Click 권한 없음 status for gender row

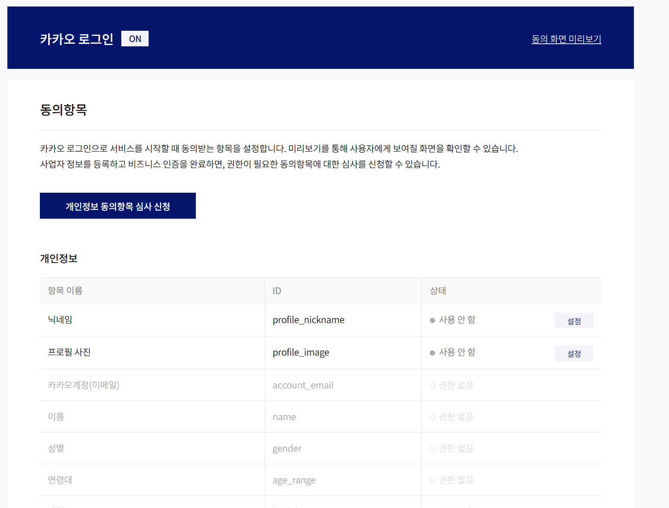point(452,448)
